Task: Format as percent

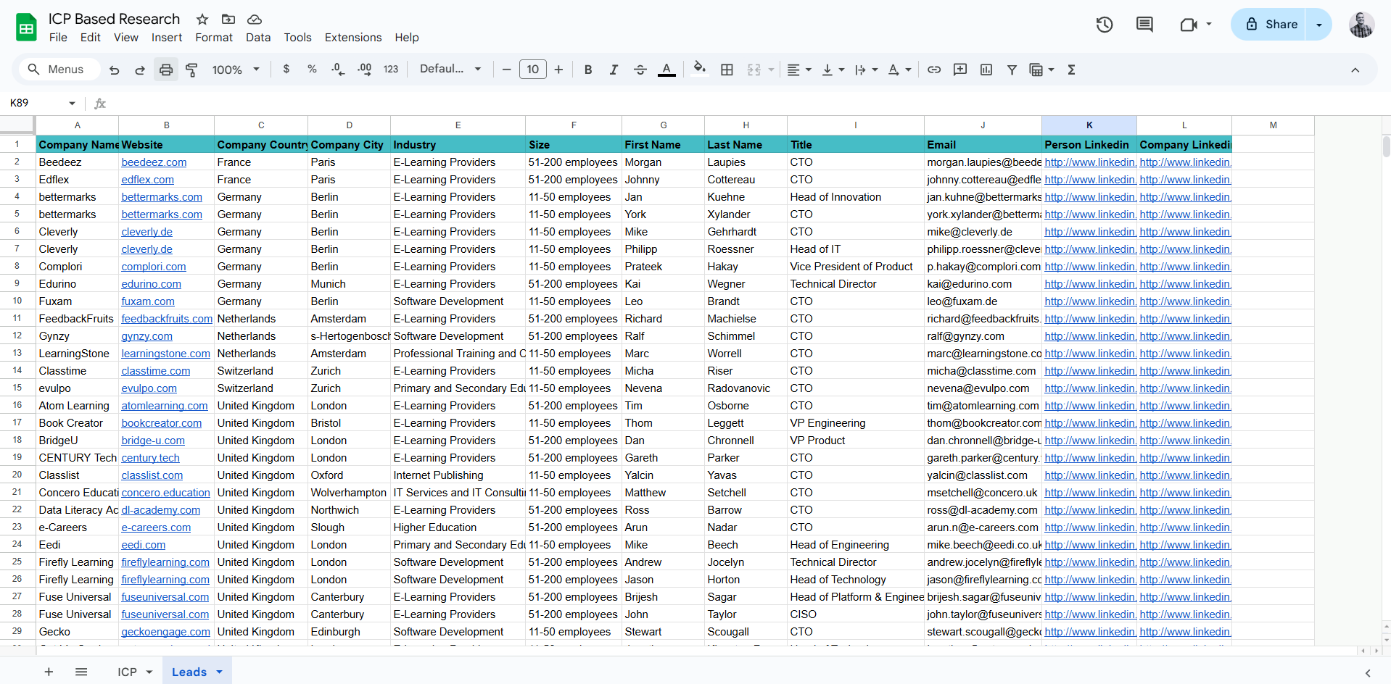Action: [x=312, y=69]
